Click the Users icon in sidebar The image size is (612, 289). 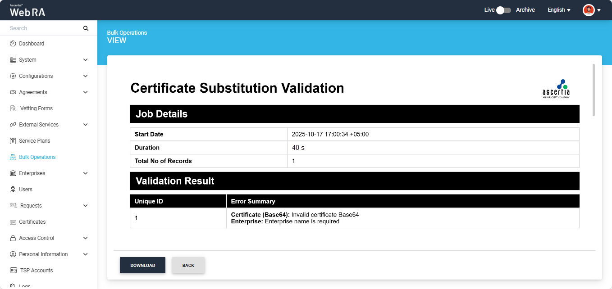pyautogui.click(x=13, y=190)
